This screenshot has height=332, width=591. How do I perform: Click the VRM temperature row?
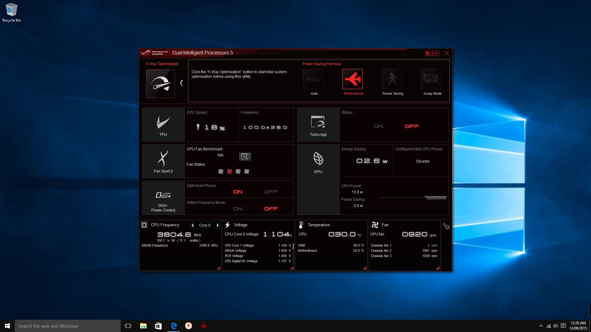331,246
